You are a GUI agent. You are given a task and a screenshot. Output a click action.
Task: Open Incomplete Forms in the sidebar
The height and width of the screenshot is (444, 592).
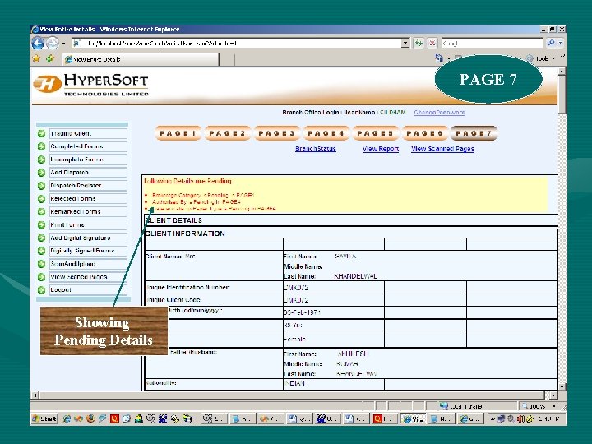click(x=88, y=160)
